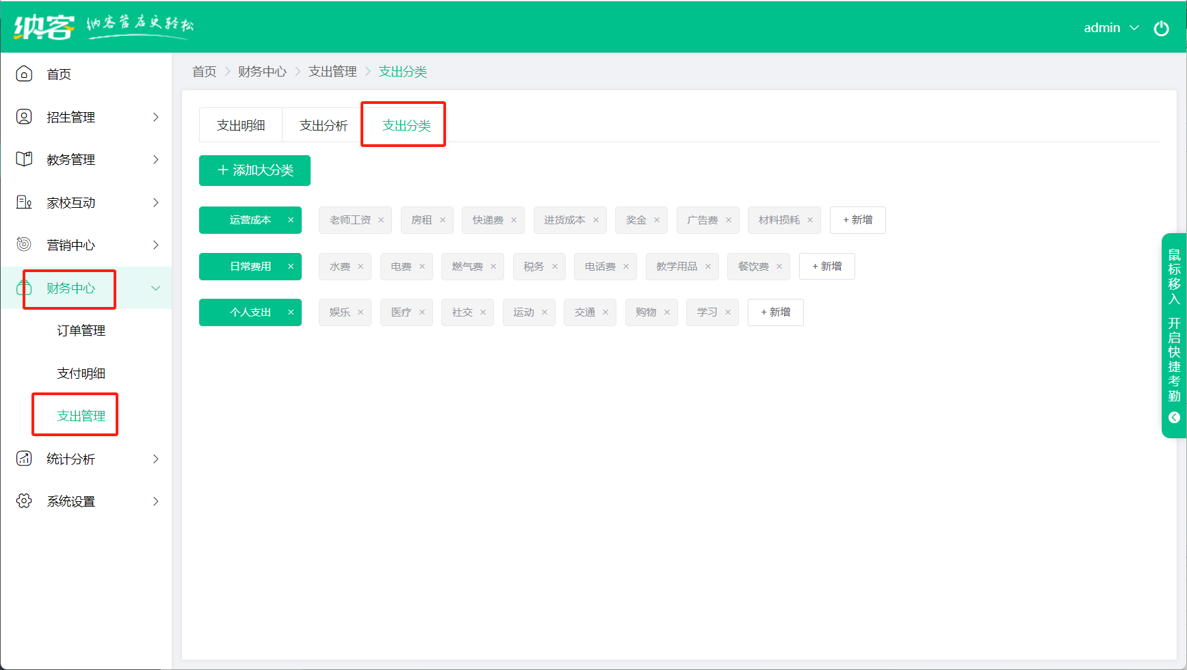The width and height of the screenshot is (1187, 670).
Task: Click the home icon in the sidebar
Action: (24, 74)
